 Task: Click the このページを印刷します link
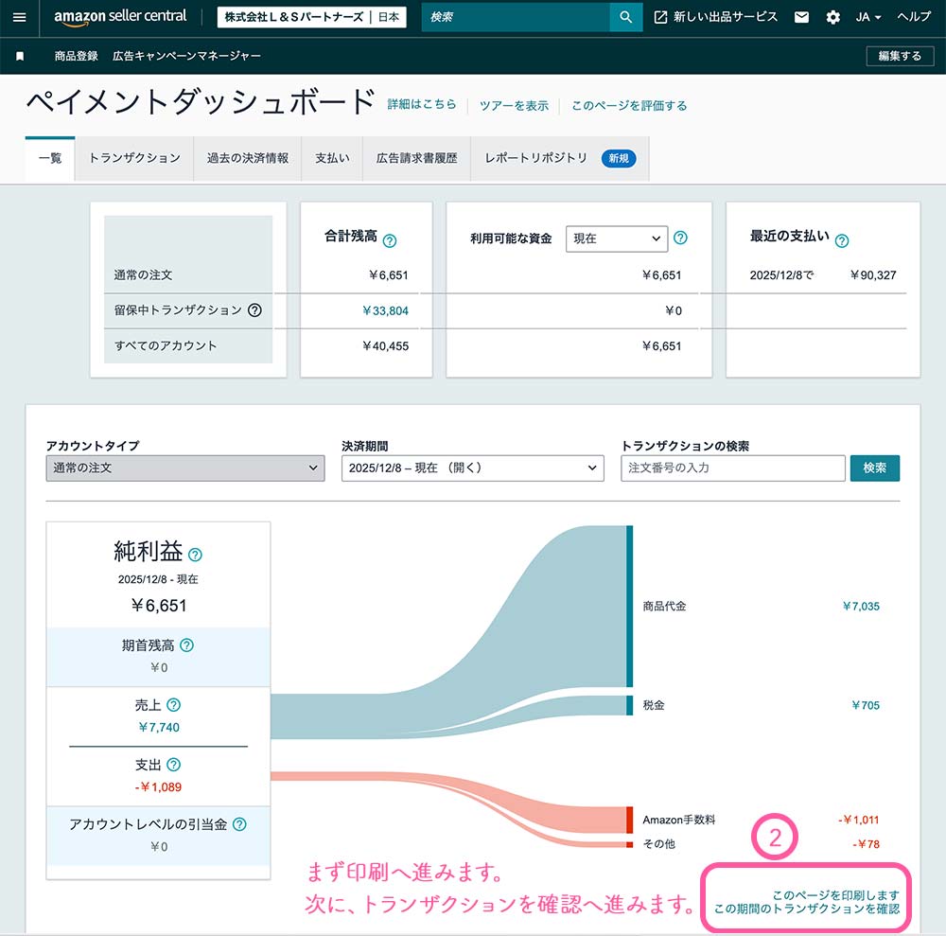coord(835,894)
